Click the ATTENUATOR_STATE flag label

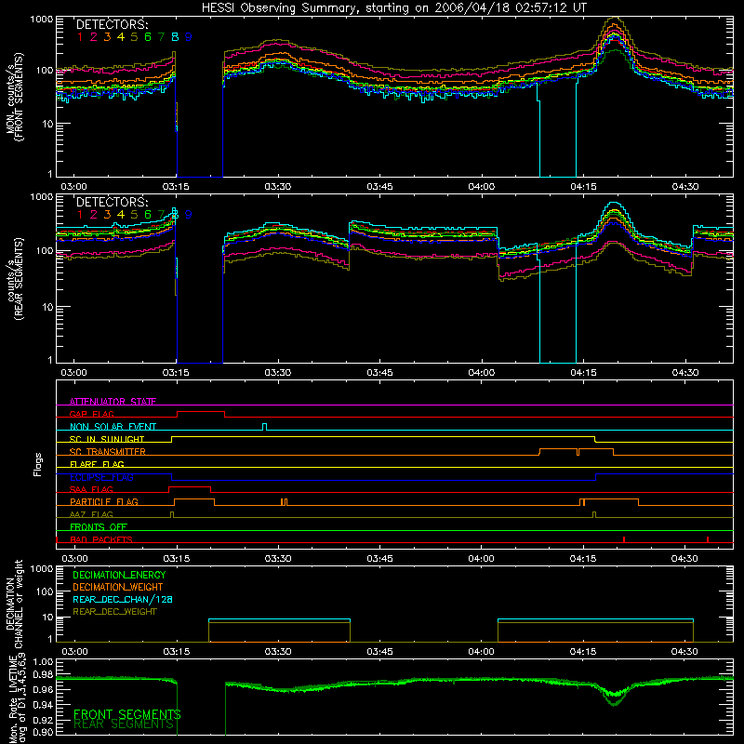pos(113,402)
